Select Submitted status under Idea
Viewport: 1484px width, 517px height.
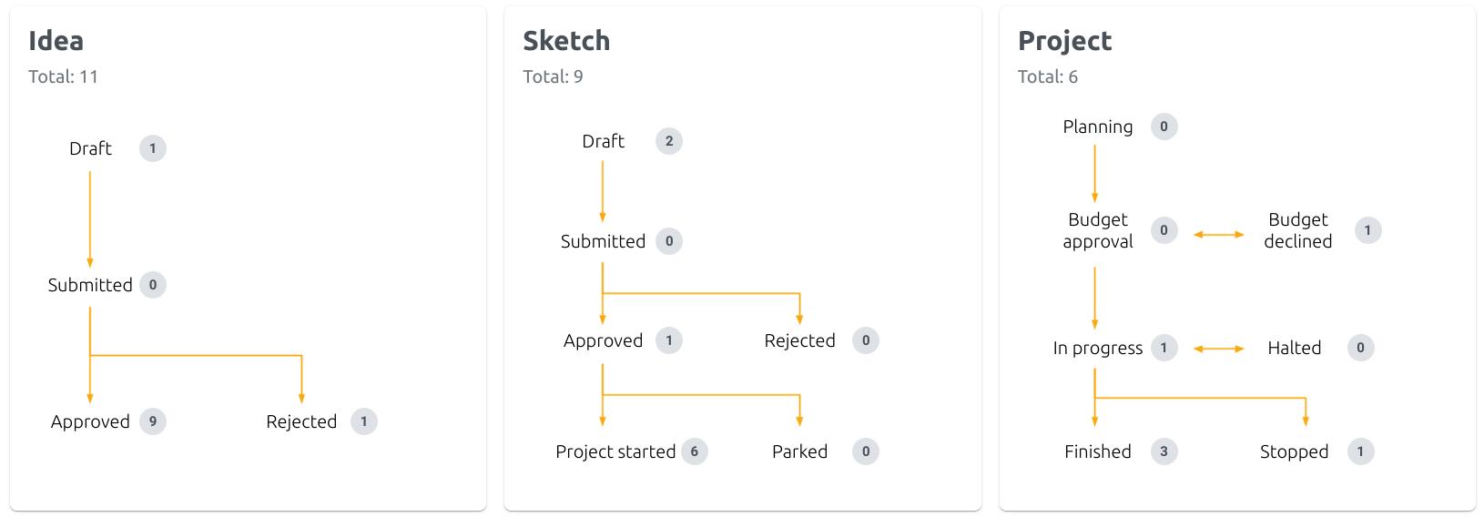click(90, 285)
